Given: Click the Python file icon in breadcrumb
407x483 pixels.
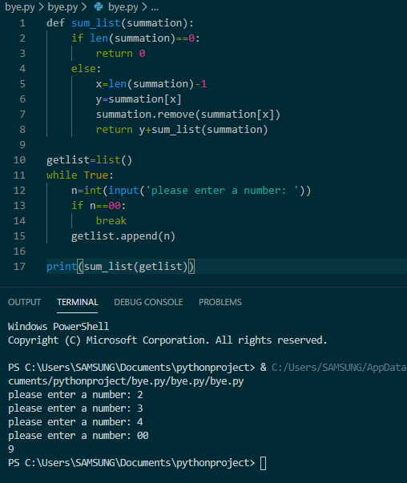Looking at the screenshot, I should pyautogui.click(x=99, y=6).
